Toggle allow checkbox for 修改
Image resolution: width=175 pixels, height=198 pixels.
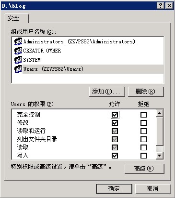[x=115, y=123]
